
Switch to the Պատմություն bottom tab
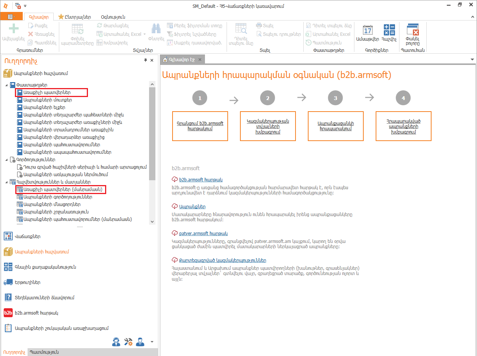click(x=44, y=352)
